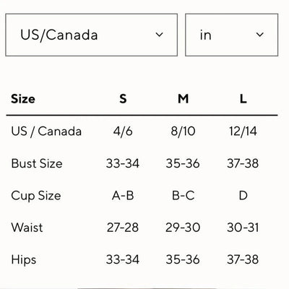Click the chevron arrow in US/Canada dropdown
This screenshot has height=289, width=289.
pos(159,35)
